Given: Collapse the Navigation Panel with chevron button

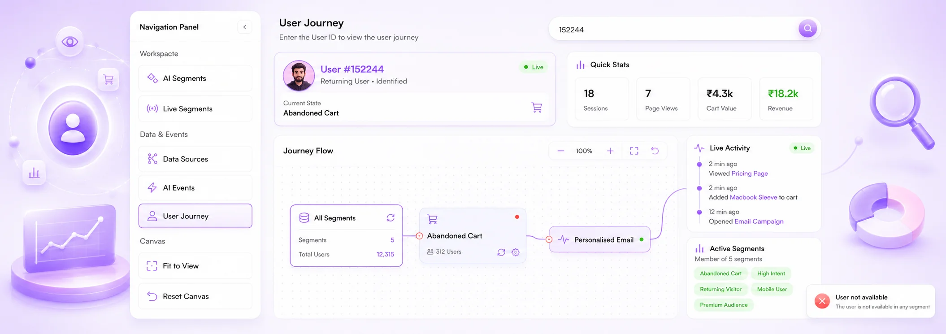Looking at the screenshot, I should click(x=245, y=27).
